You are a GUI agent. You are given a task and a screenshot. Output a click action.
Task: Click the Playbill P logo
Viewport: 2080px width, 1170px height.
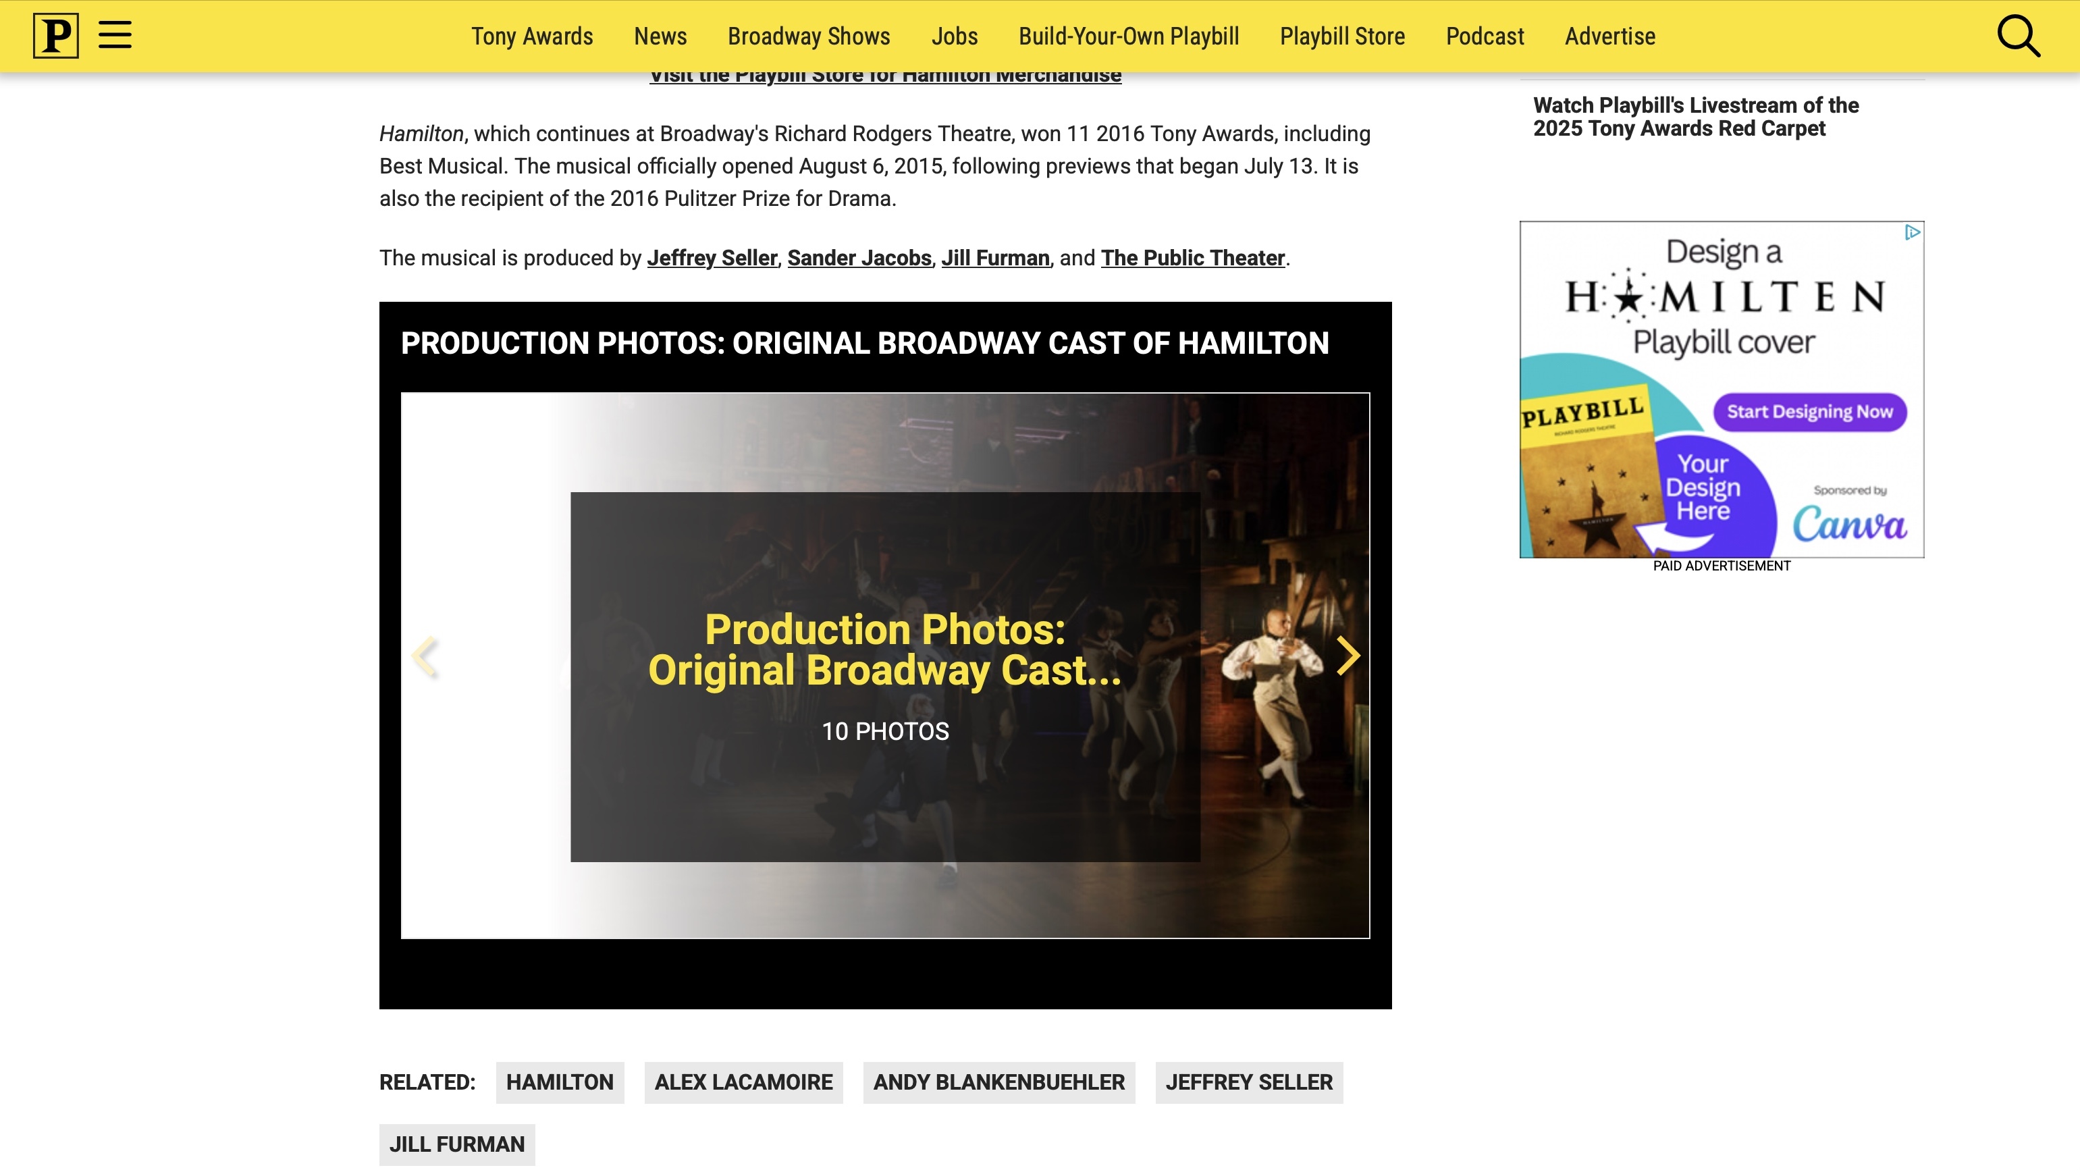click(x=56, y=36)
